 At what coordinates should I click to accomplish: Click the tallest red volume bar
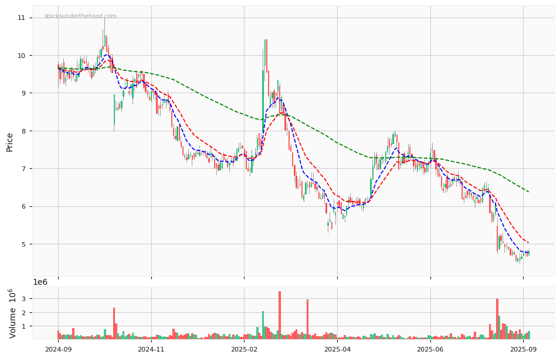(280, 315)
